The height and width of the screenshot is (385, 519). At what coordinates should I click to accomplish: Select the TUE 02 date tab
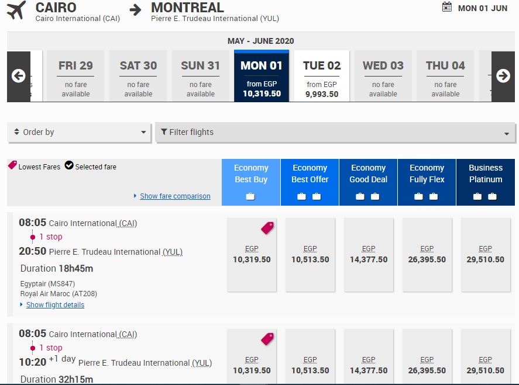click(322, 77)
